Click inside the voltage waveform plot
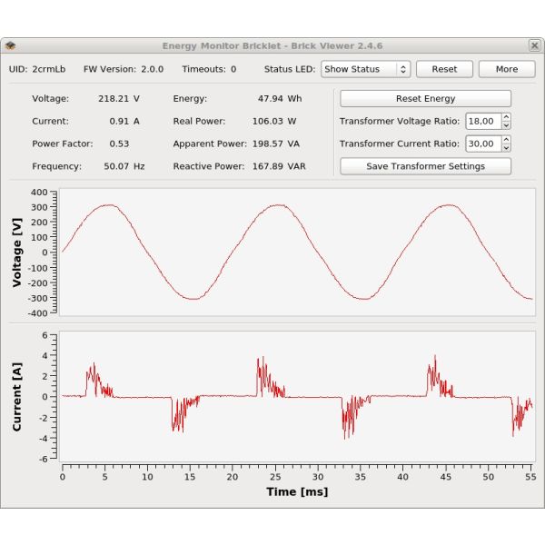The height and width of the screenshot is (545, 545). [298, 253]
